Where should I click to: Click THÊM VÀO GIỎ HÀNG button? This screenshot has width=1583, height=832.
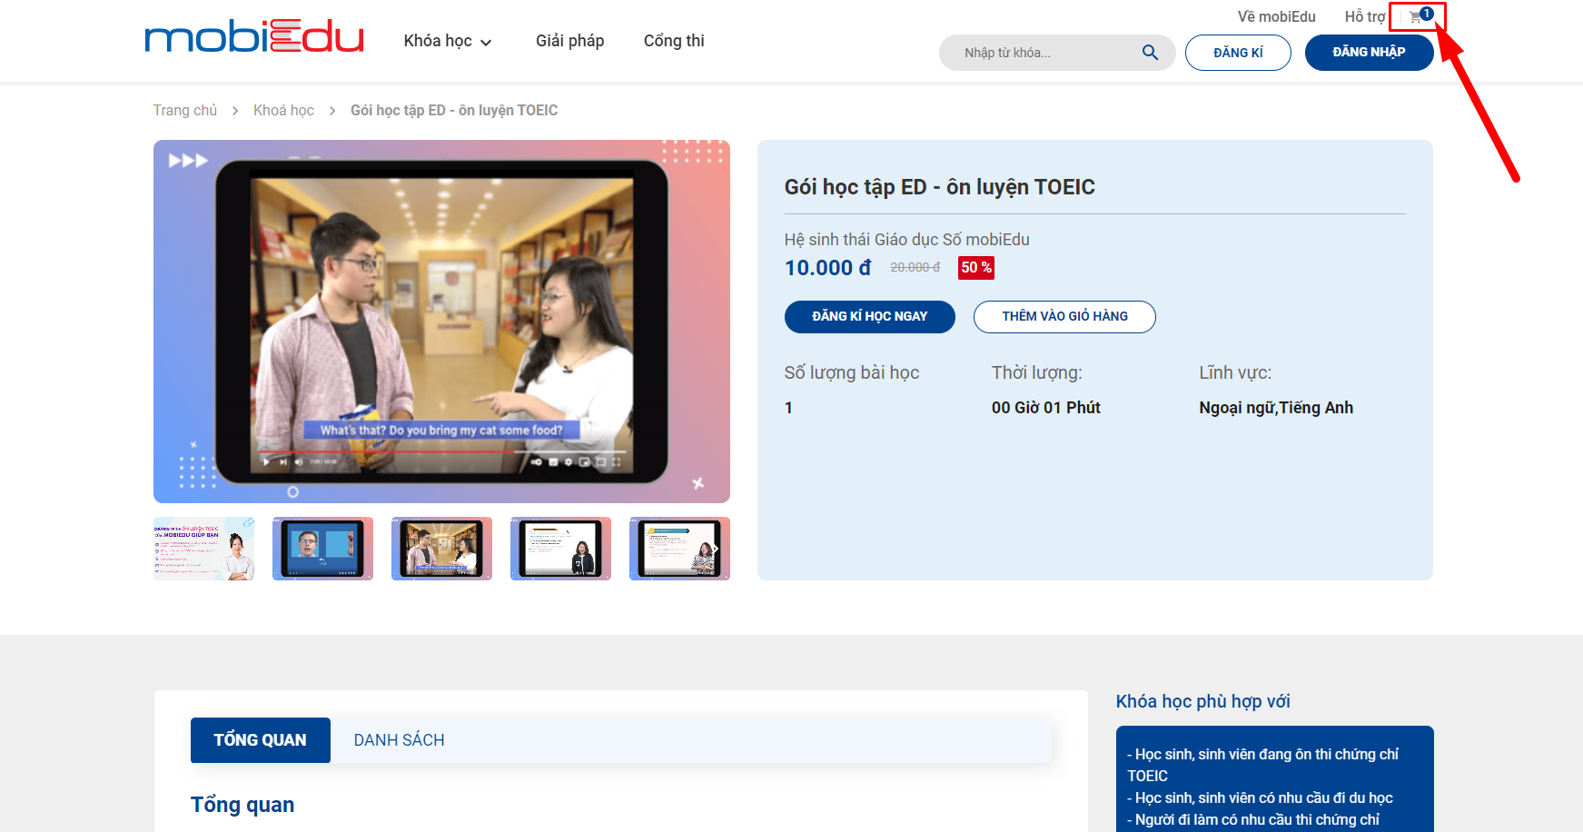[1064, 316]
